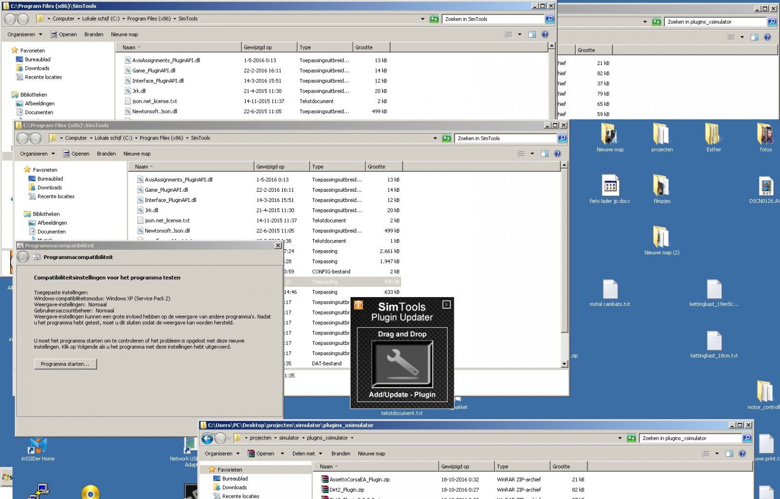The image size is (780, 499).
Task: Open the Nieuwe map desktop folder
Action: [x=609, y=138]
